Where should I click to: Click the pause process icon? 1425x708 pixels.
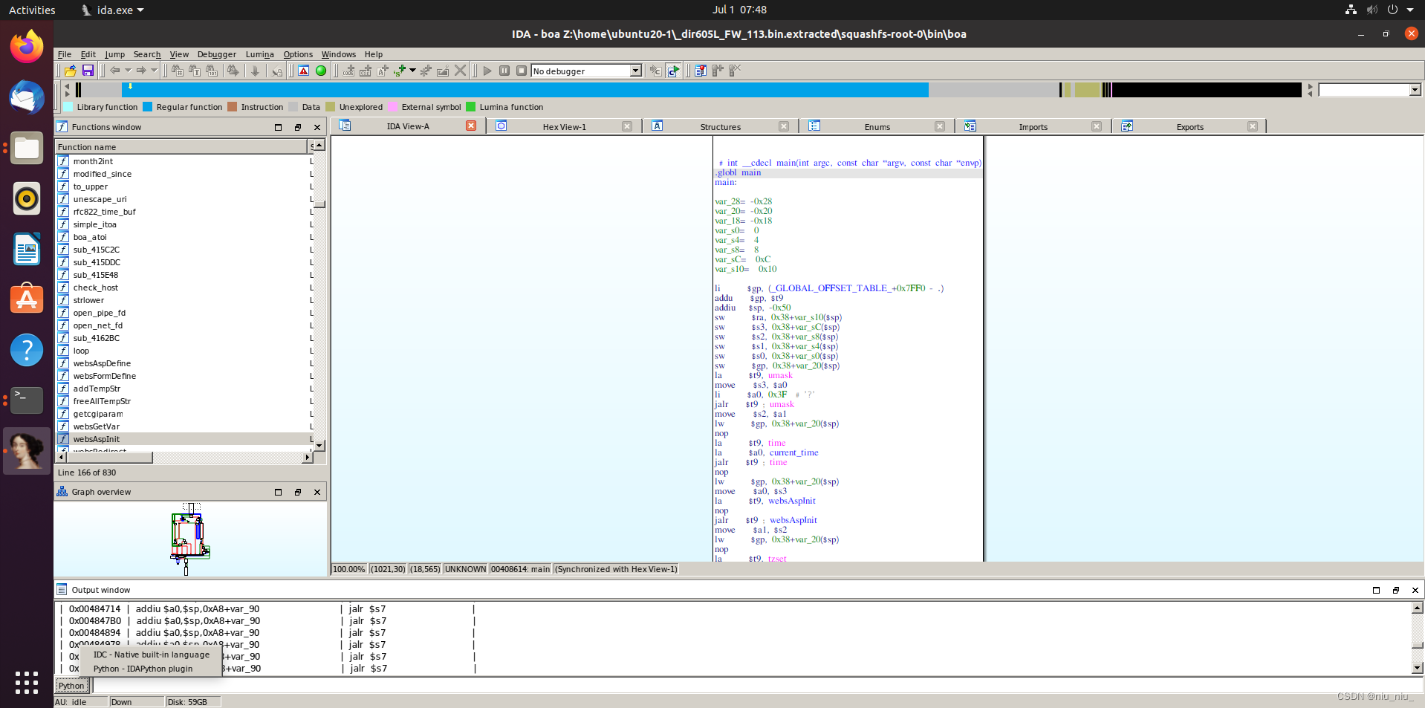click(x=504, y=71)
